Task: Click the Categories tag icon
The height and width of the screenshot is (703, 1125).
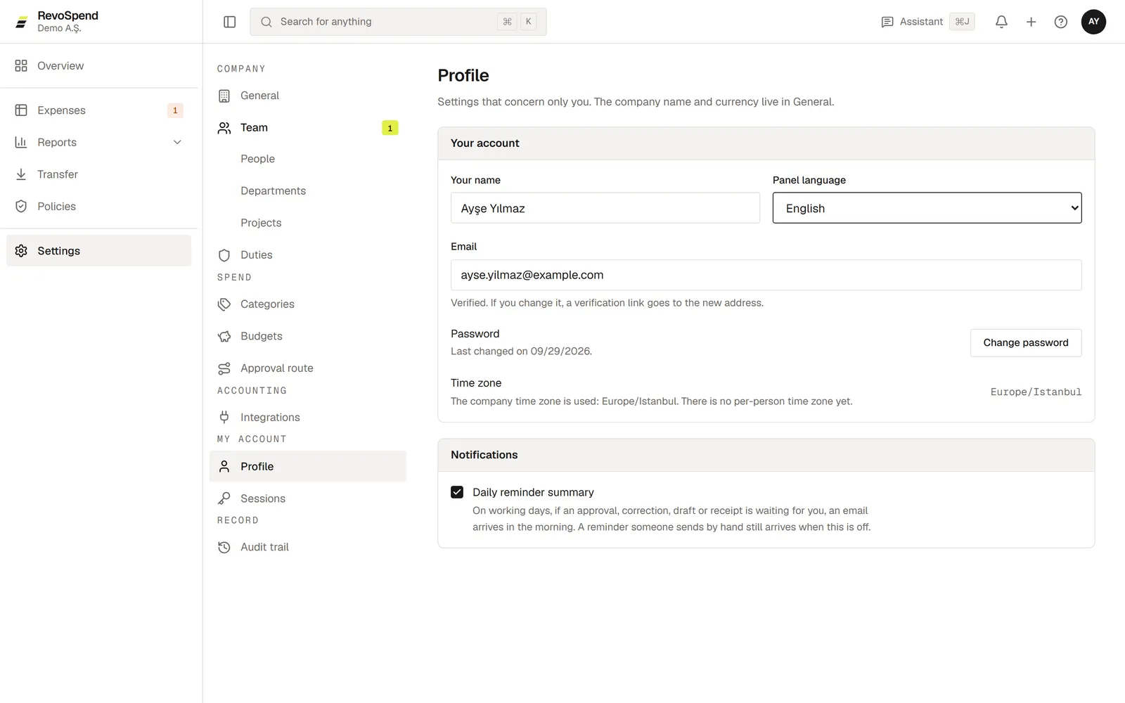Action: 224,304
